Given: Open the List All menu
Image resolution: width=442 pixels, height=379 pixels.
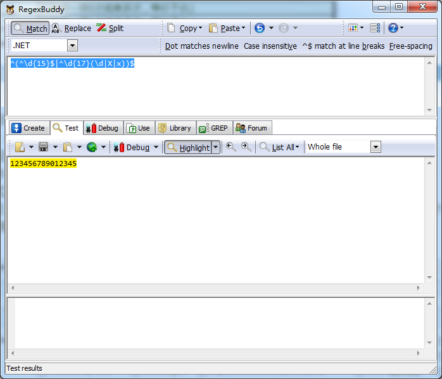Looking at the screenshot, I should 279,147.
